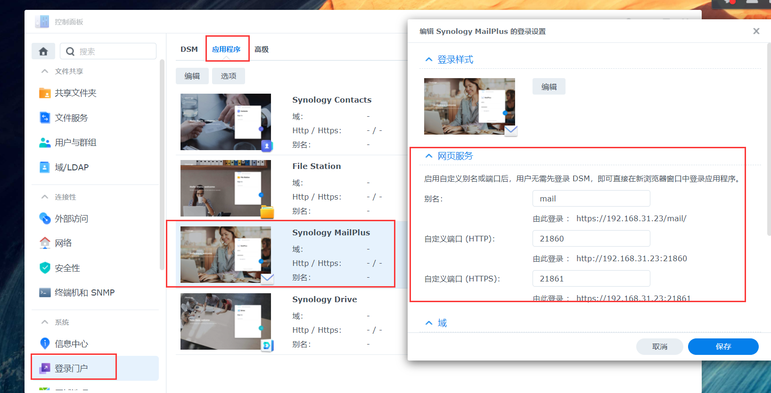The width and height of the screenshot is (771, 393).
Task: Collapse the 网页服务 section
Action: pos(429,156)
